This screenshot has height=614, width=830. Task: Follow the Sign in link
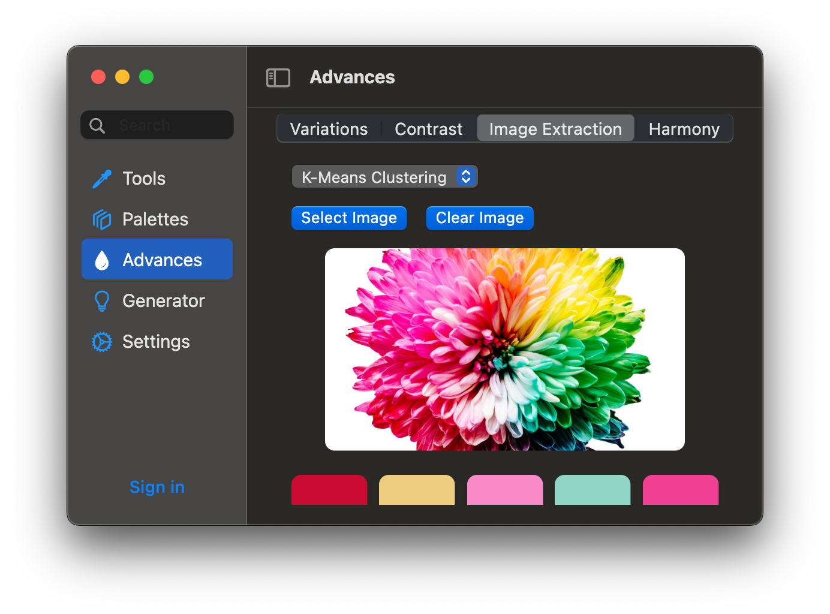tap(157, 487)
